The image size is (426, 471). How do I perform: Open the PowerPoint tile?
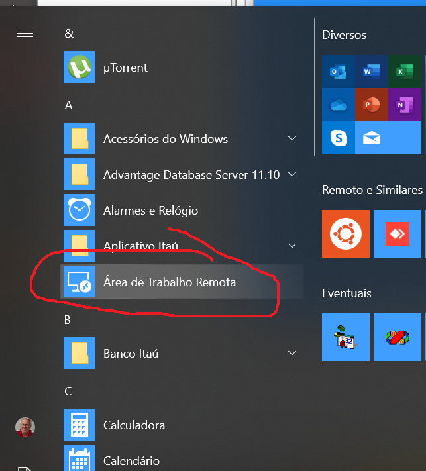click(371, 105)
